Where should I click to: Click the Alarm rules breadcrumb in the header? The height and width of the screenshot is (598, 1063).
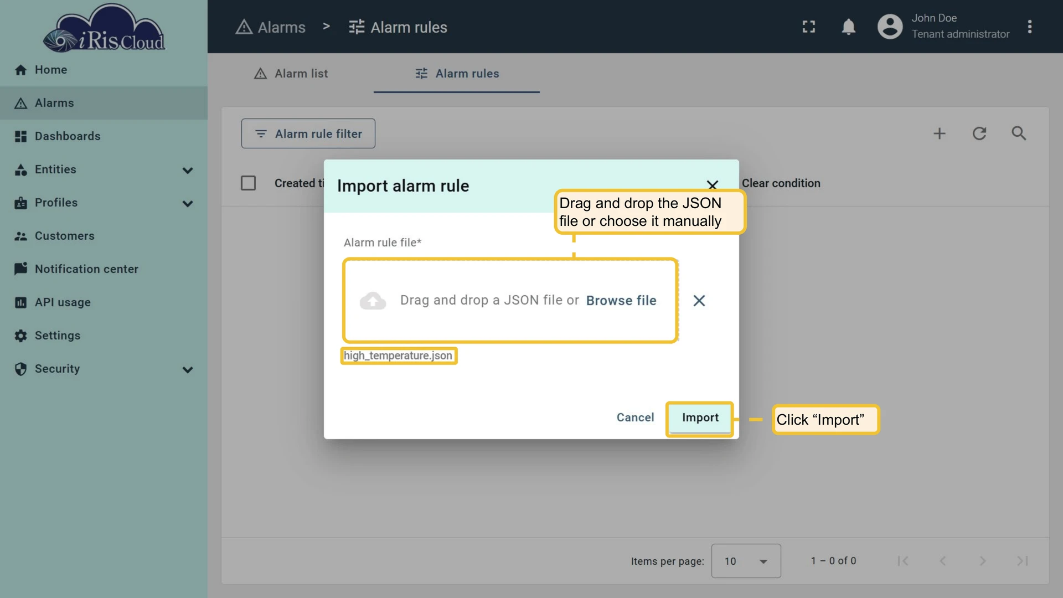click(x=398, y=27)
